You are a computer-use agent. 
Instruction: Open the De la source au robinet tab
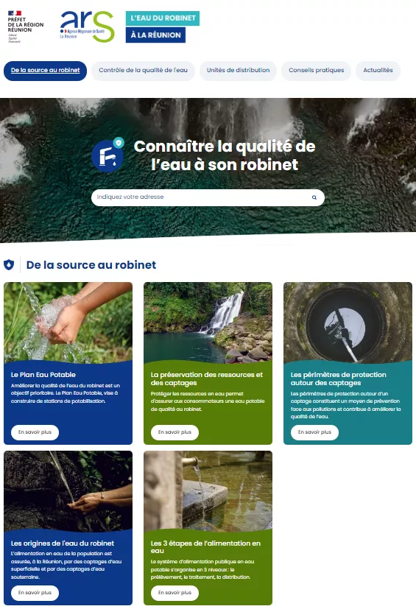pos(46,71)
